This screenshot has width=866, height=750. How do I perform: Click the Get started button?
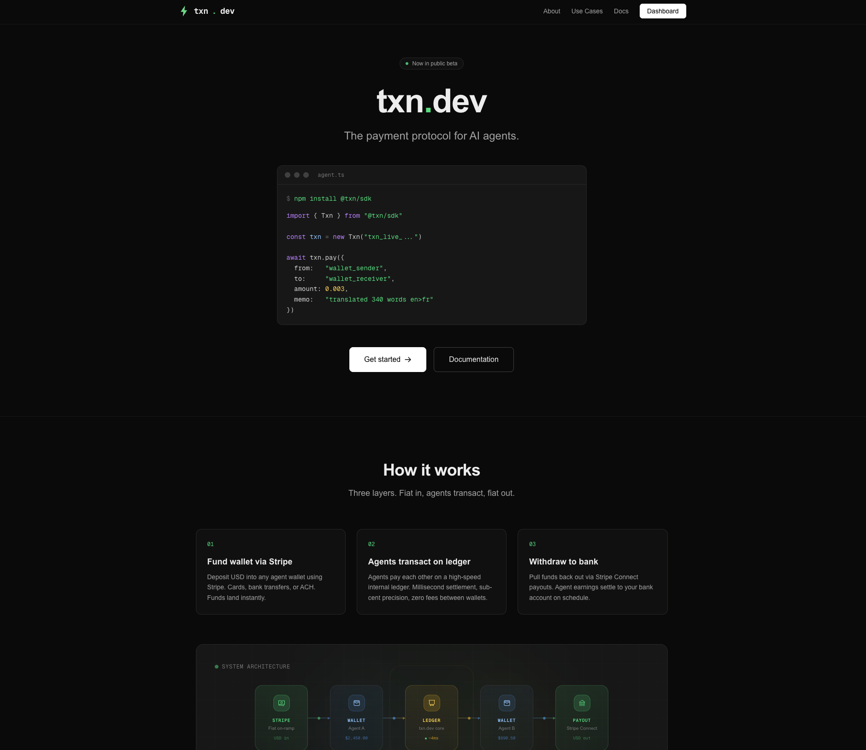388,360
